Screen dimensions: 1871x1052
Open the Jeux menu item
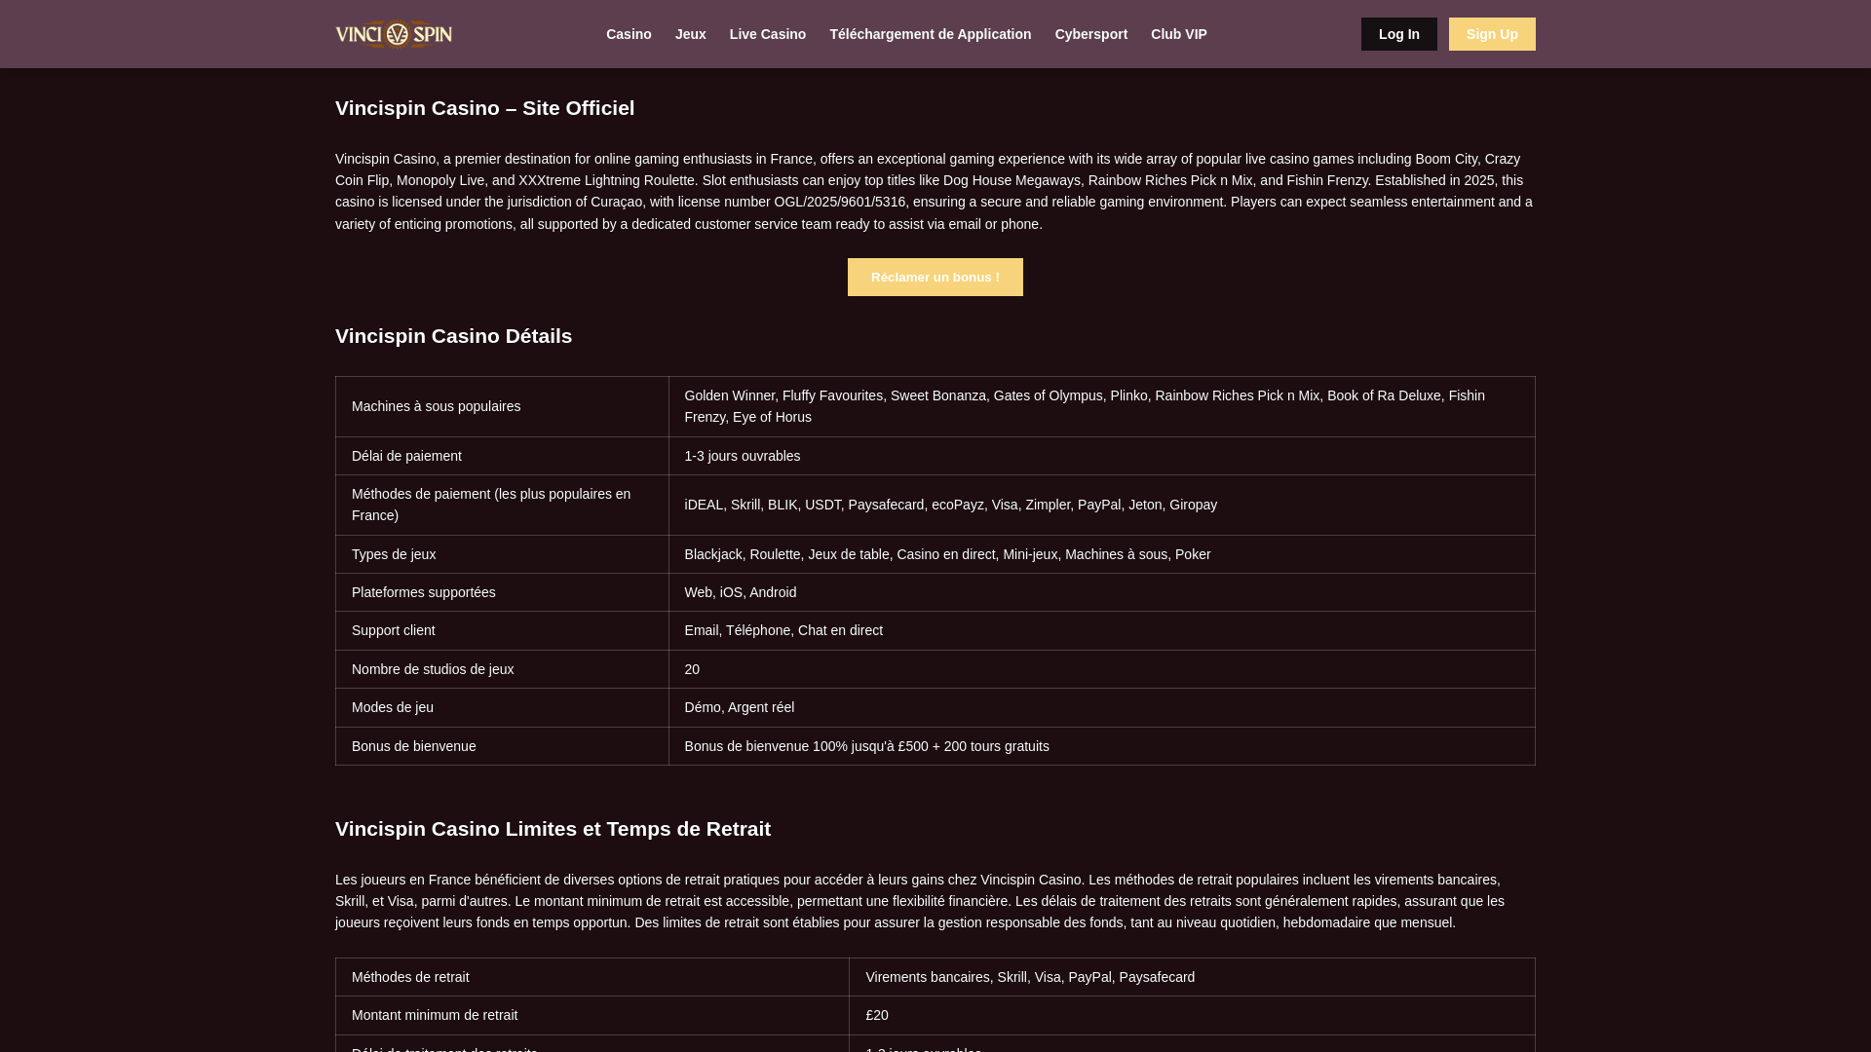690,34
